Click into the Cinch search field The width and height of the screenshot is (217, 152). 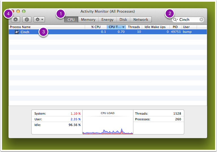pos(188,20)
